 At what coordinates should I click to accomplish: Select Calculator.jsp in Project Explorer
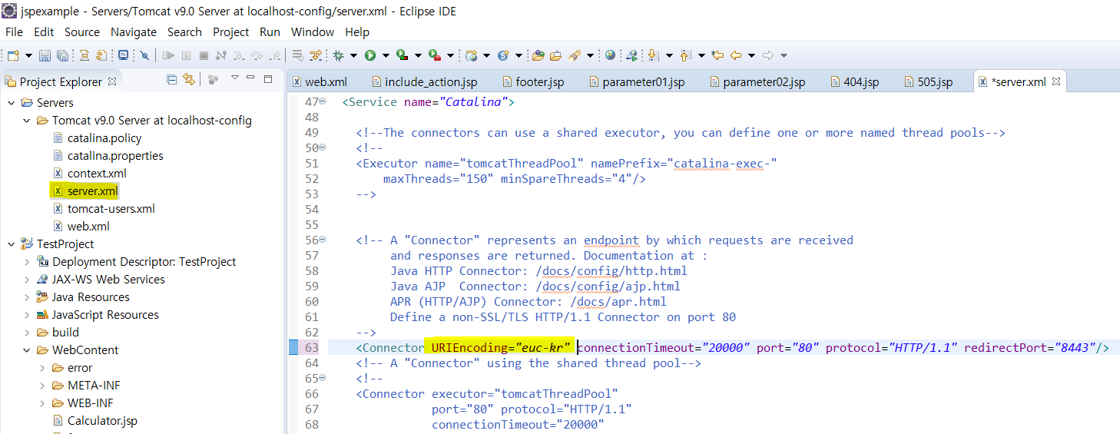point(96,420)
